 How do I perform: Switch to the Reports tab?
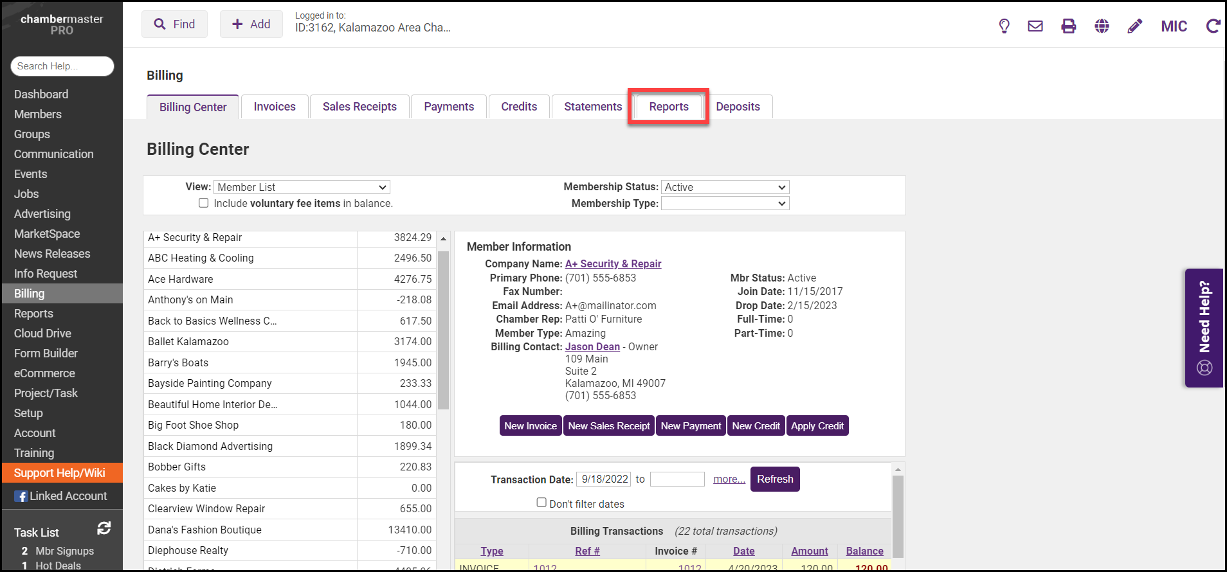pos(668,107)
